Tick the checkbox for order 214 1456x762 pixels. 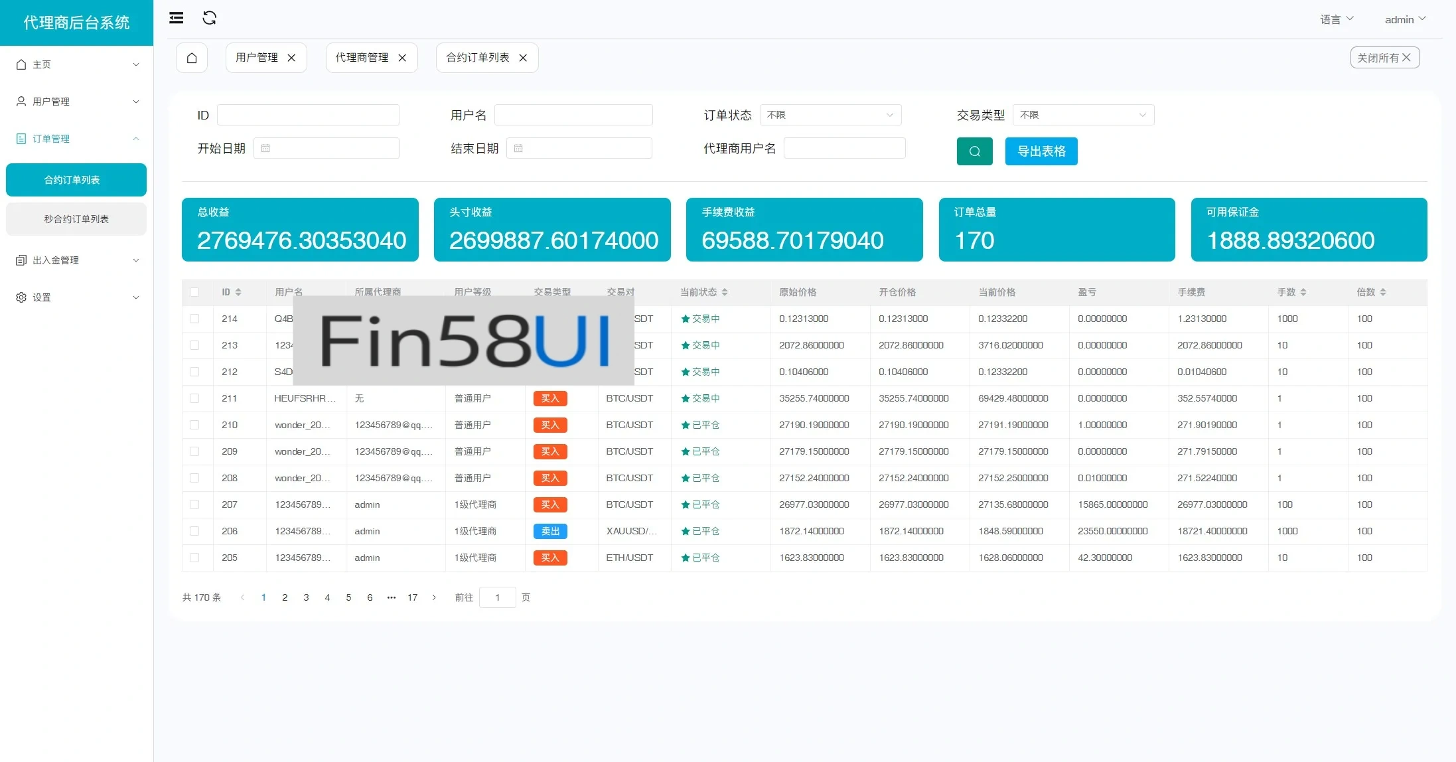click(194, 319)
